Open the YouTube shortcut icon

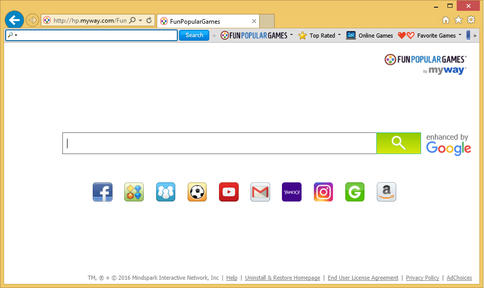229,192
